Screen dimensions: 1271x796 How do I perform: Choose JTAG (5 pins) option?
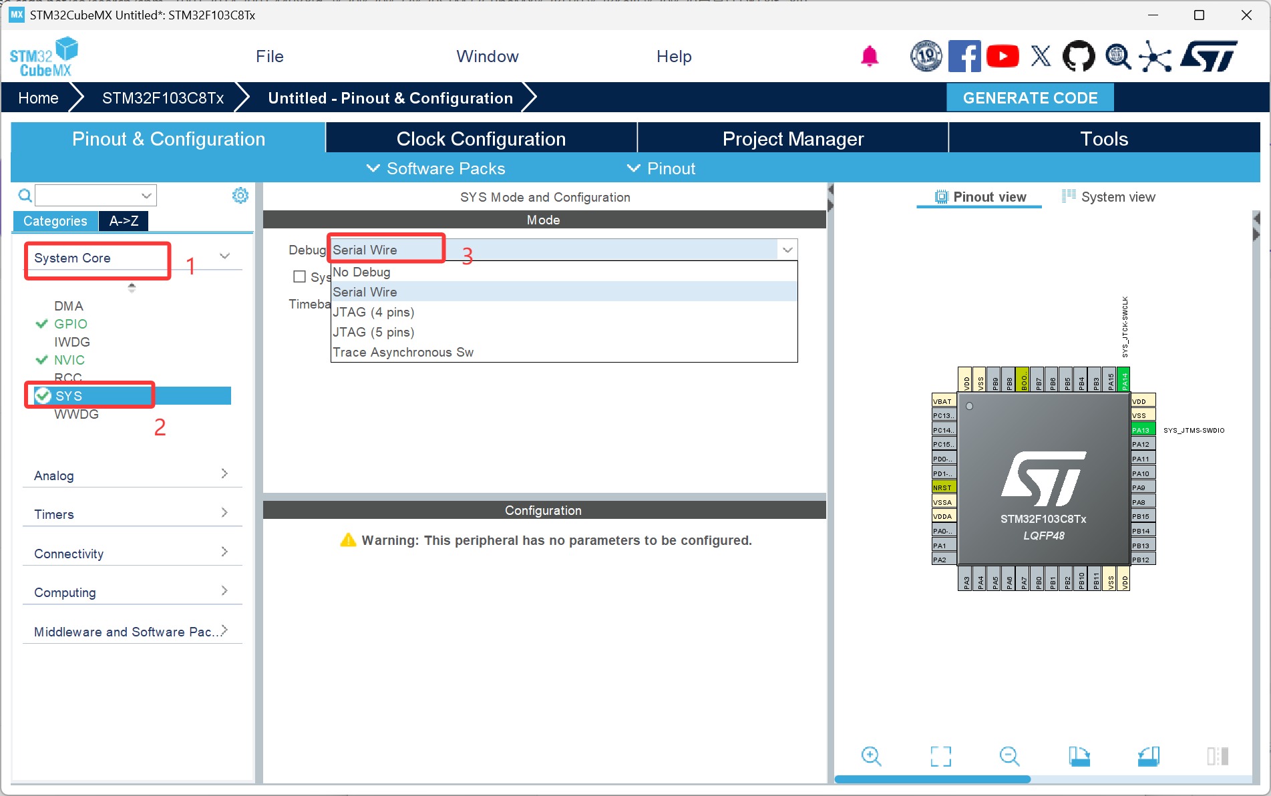pos(564,332)
